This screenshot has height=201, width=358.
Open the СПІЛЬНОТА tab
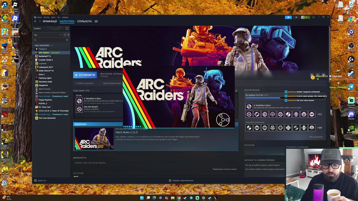pos(84,21)
